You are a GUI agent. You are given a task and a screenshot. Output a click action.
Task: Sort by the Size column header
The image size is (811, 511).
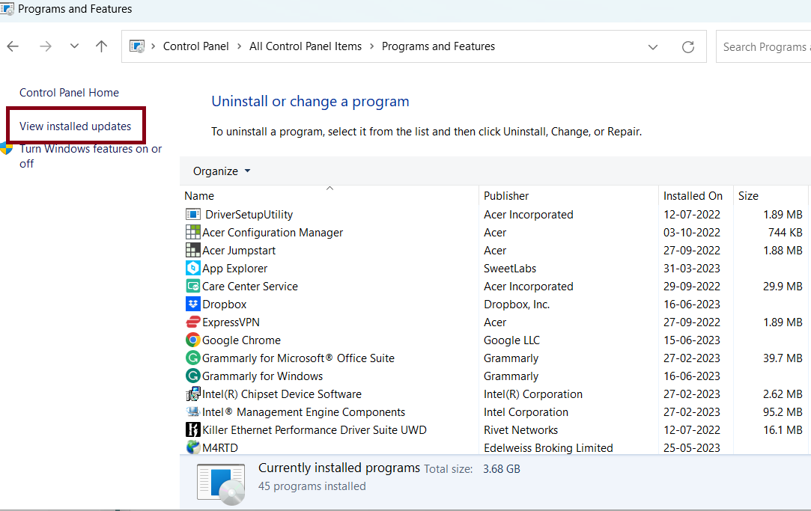748,196
